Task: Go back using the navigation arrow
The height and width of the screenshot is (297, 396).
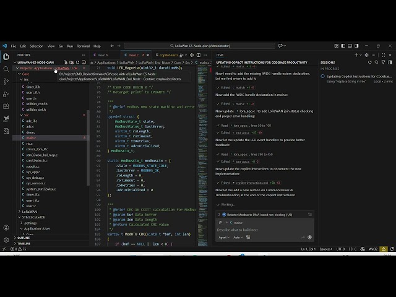Action: [x=112, y=46]
